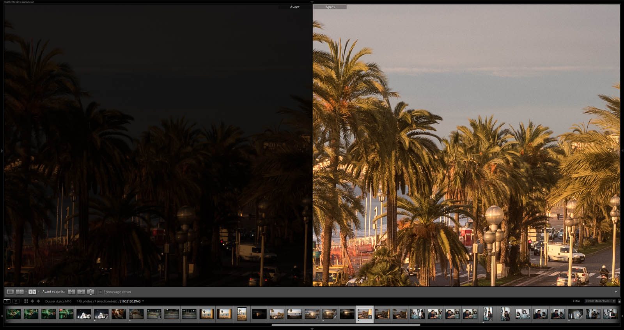Expand the L1002120.DNG file path menu
The image size is (624, 330).
pos(143,301)
